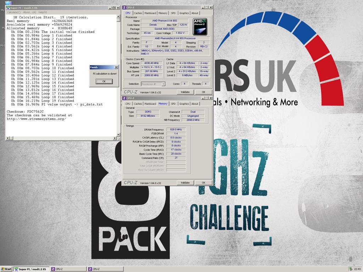
Task: Close the Finish dialog
Action: coord(116,67)
